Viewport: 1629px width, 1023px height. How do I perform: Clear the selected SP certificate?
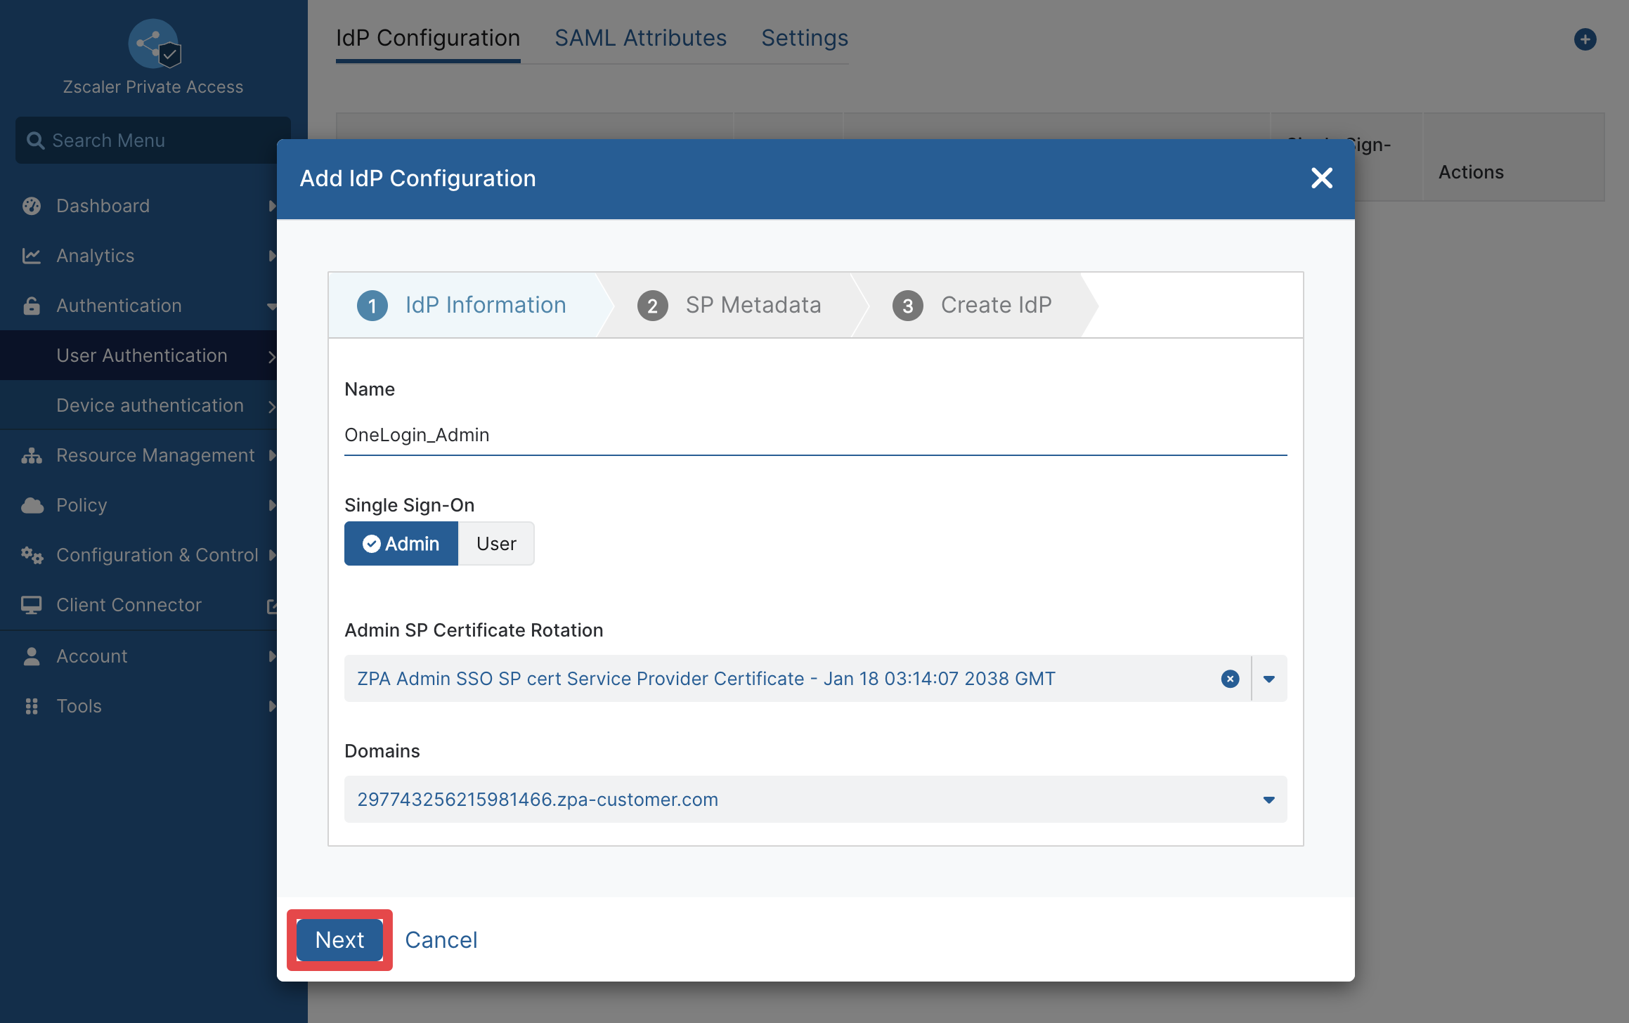[1230, 679]
